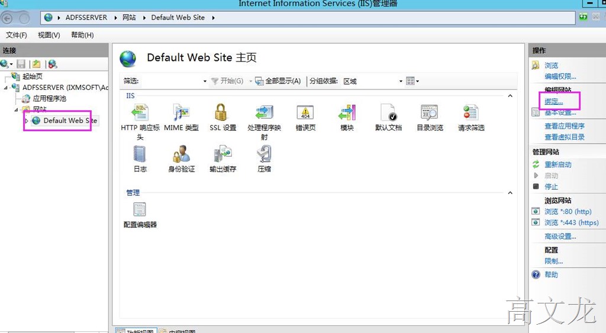Open dropdown arrow after Default Web Site breadcrumb
This screenshot has height=333, width=606.
[x=213, y=18]
